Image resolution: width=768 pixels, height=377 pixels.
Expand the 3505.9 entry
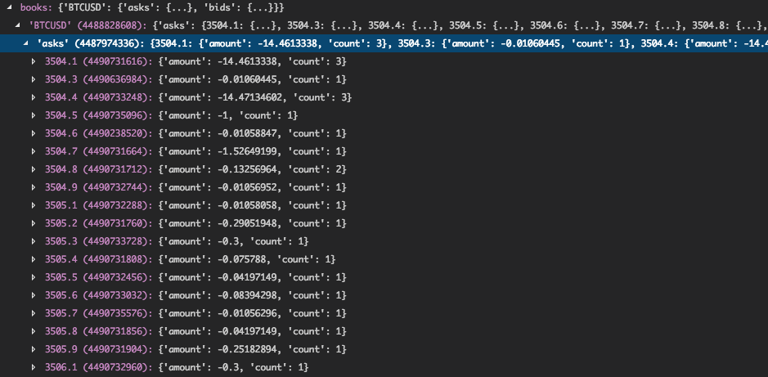tap(34, 349)
